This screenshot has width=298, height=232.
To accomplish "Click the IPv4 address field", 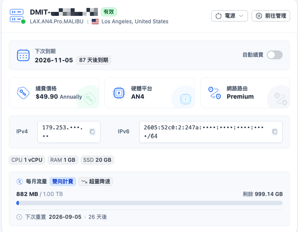I will click(x=69, y=132).
